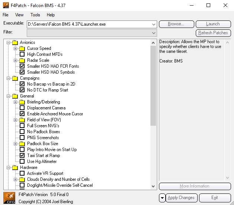234x205 pixels.
Task: Click the Launch button
Action: pyautogui.click(x=213, y=24)
